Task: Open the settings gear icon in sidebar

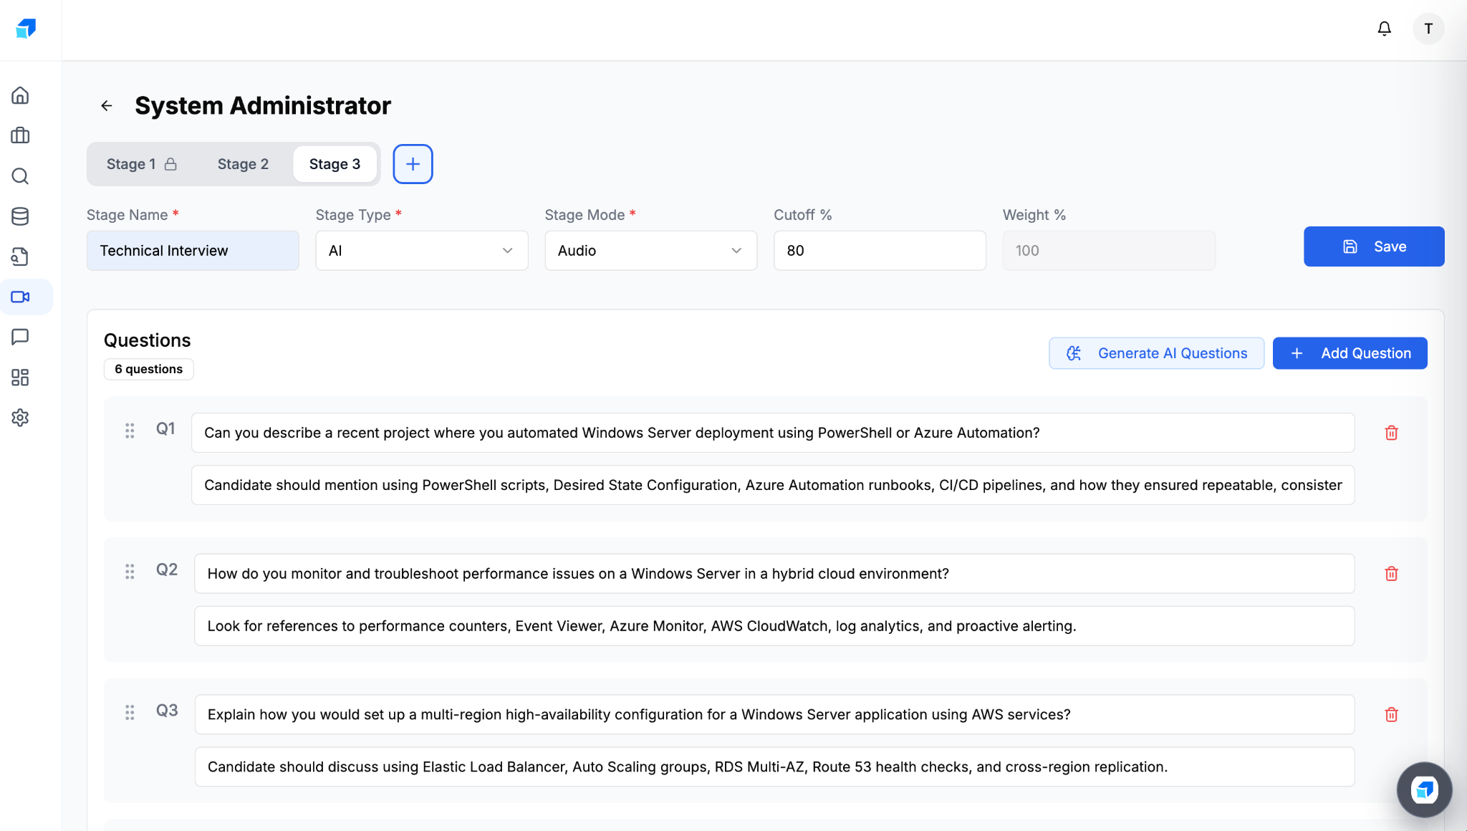Action: (20, 418)
